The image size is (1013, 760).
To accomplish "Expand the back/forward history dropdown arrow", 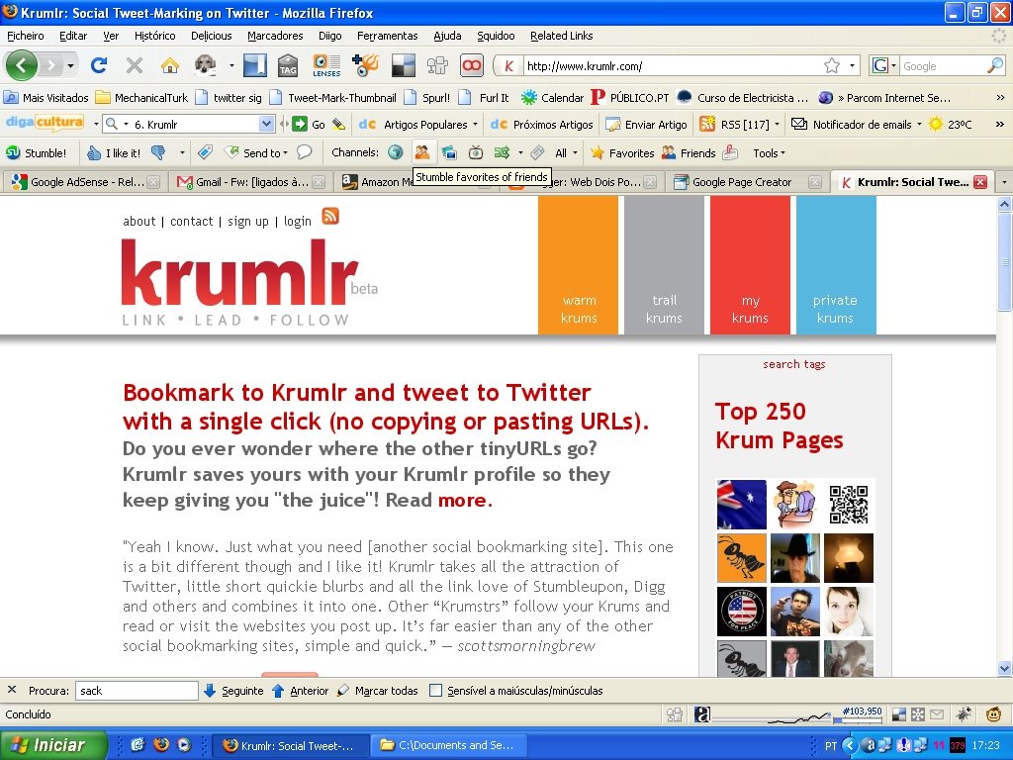I will point(70,65).
